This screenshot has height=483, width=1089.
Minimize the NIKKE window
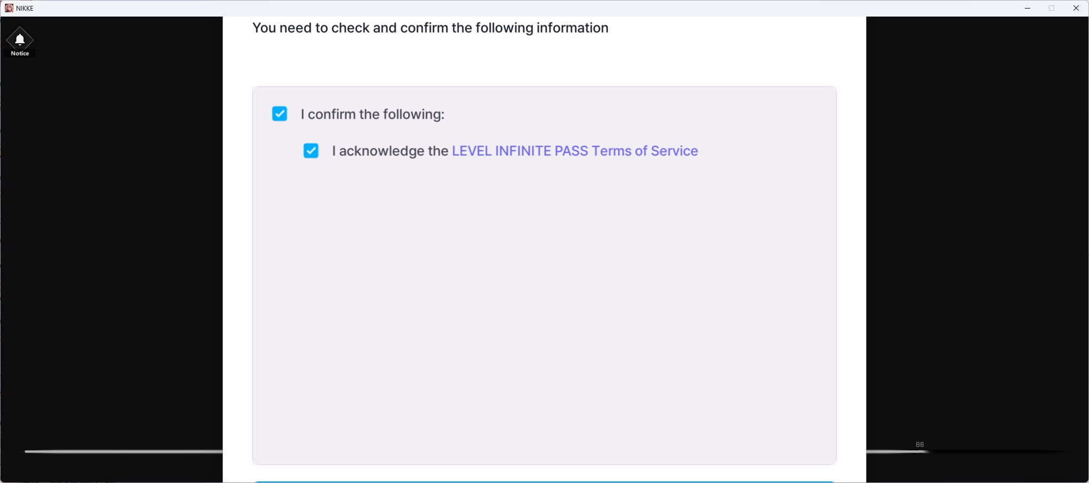pyautogui.click(x=1027, y=8)
